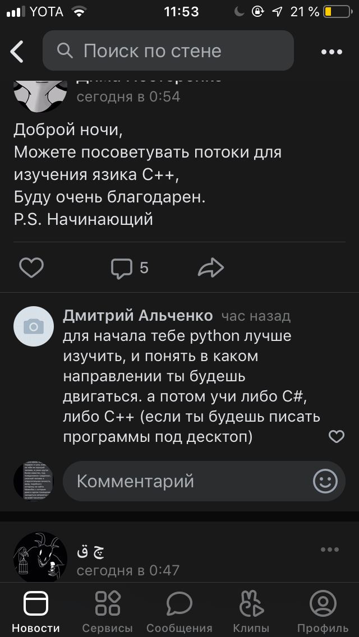Screen dimensions: 359x637
Task: Tap the wall search field
Action: pos(168,51)
